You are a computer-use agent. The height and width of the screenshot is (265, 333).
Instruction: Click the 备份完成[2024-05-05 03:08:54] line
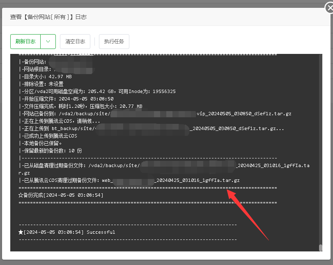[x=61, y=195]
